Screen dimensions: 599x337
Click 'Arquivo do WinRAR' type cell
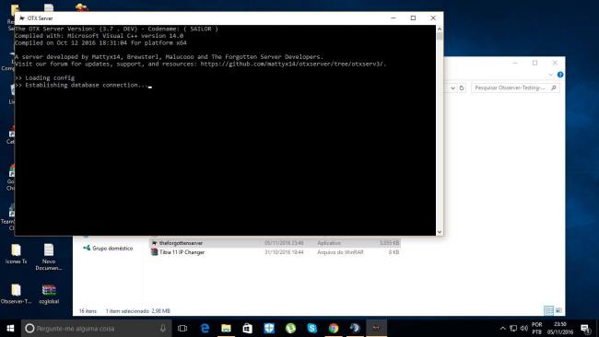tap(340, 252)
